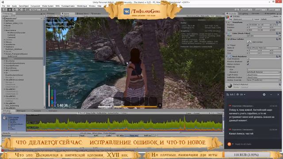Open the Transform component settings gear

pyautogui.click(x=280, y=23)
